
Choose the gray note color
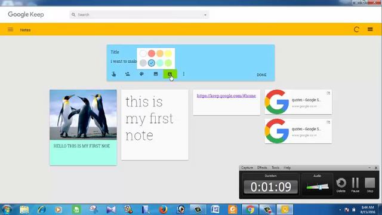(143, 63)
